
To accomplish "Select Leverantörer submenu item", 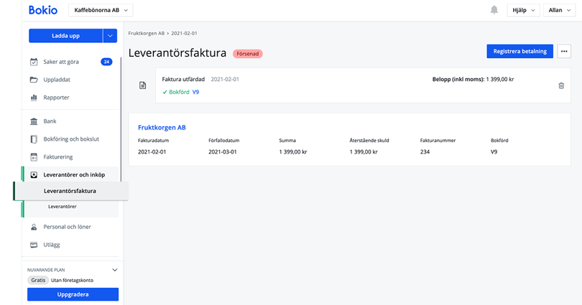I will point(63,207).
